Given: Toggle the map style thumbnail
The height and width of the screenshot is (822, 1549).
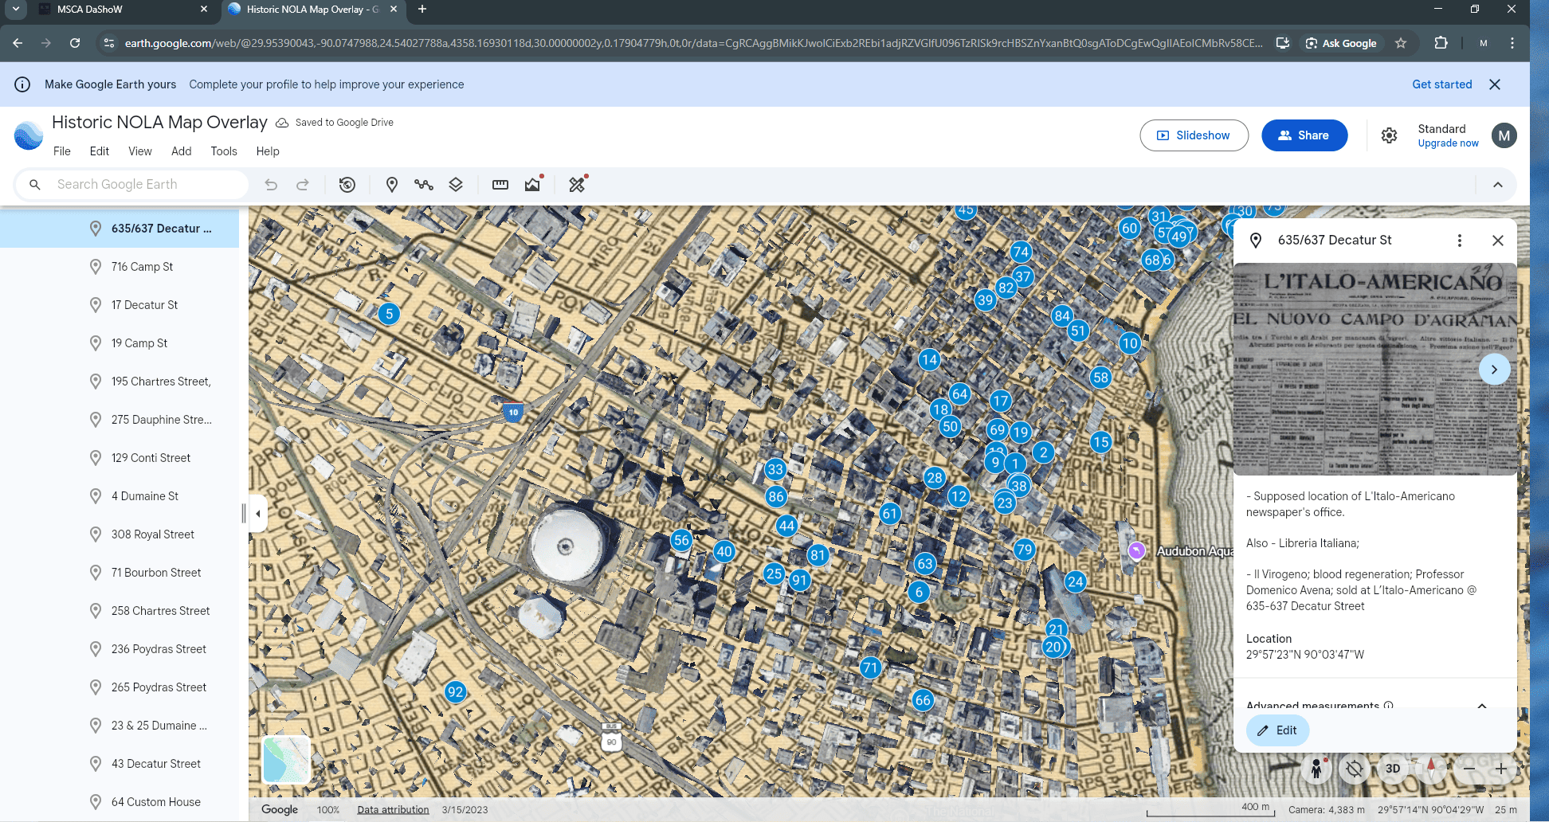Looking at the screenshot, I should pyautogui.click(x=286, y=759).
